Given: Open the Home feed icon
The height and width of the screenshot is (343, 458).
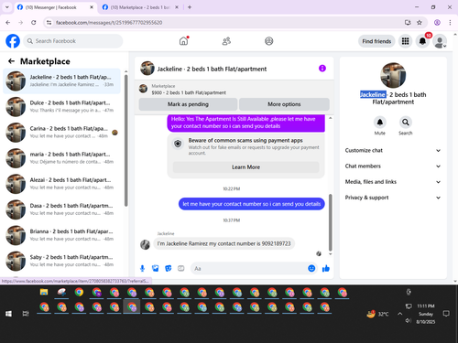Looking at the screenshot, I should click(x=183, y=41).
